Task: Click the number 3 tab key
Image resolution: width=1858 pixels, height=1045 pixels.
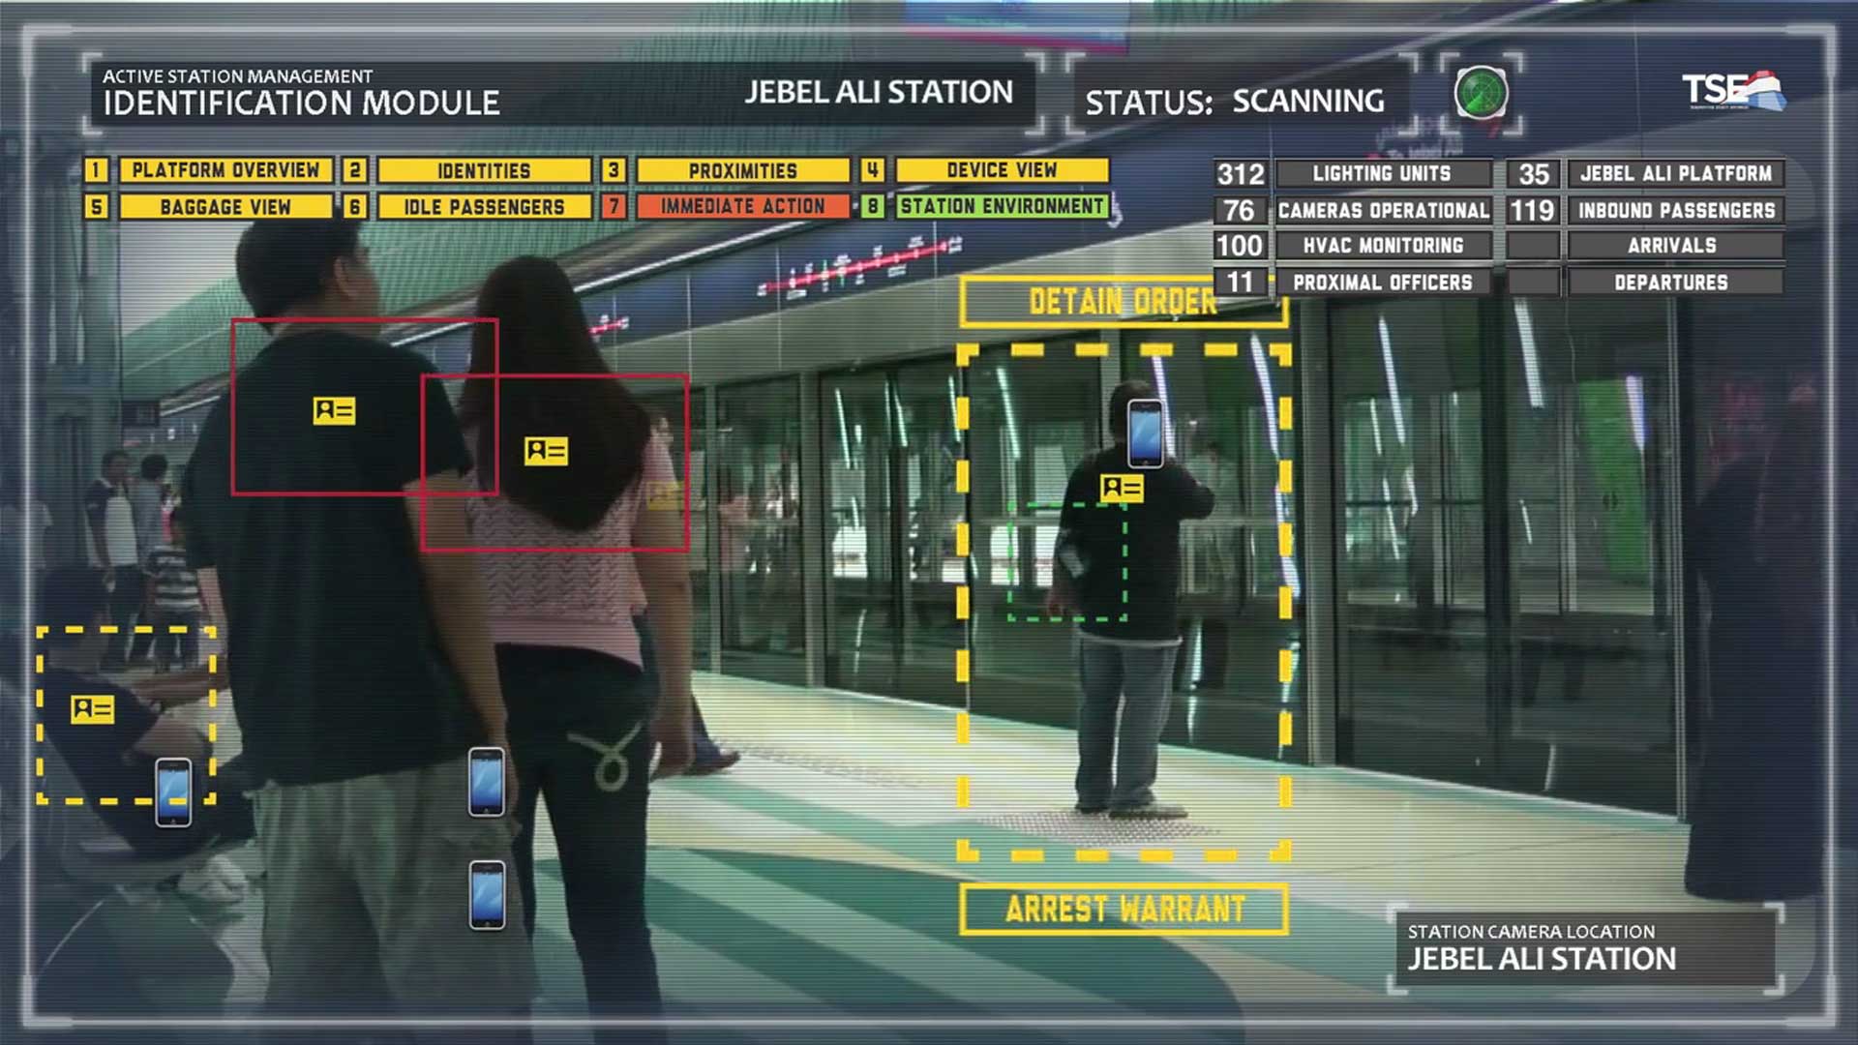Action: tap(614, 170)
